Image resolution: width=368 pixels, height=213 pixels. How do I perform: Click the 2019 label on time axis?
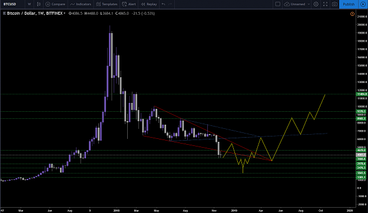coord(234,211)
